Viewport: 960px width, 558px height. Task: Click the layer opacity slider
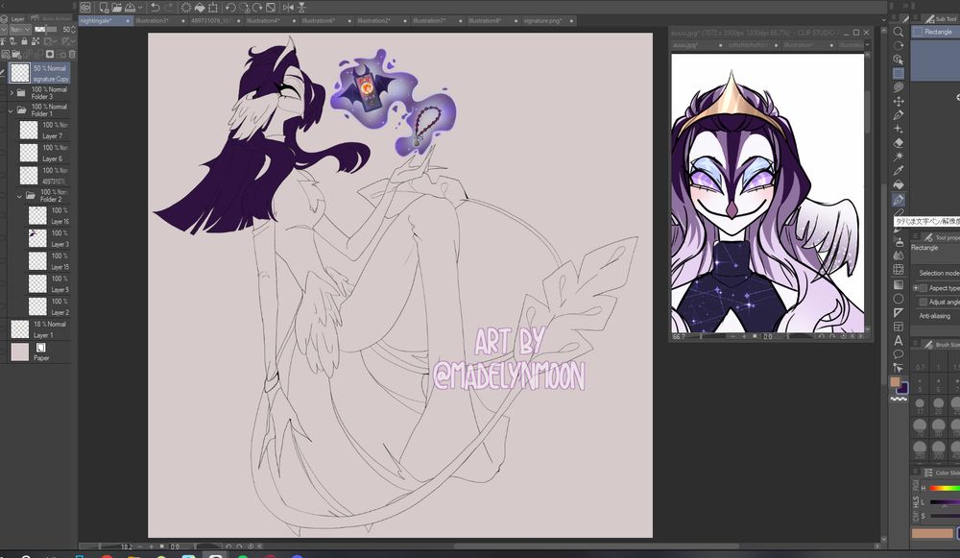[x=46, y=30]
